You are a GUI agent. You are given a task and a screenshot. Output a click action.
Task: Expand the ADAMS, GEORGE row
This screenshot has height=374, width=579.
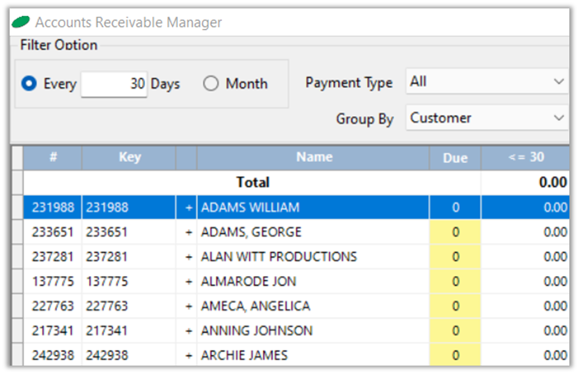188,232
